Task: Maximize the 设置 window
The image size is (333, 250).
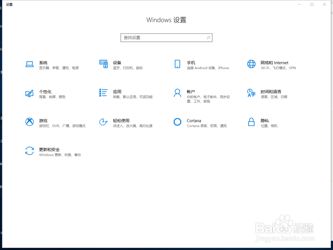Action: pos(312,4)
